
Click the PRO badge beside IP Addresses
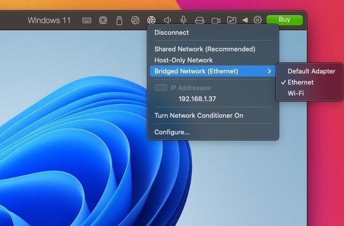(161, 88)
